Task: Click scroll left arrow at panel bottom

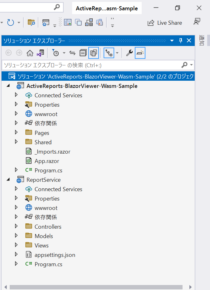Action: click(6, 287)
